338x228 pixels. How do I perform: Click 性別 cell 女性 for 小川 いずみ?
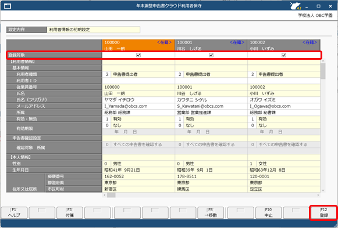tap(284, 164)
